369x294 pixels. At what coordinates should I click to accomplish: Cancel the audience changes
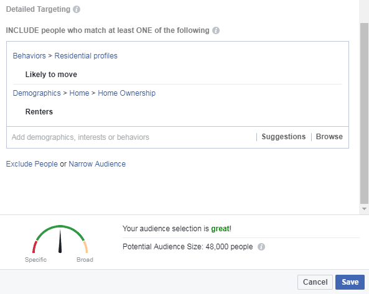(x=315, y=282)
